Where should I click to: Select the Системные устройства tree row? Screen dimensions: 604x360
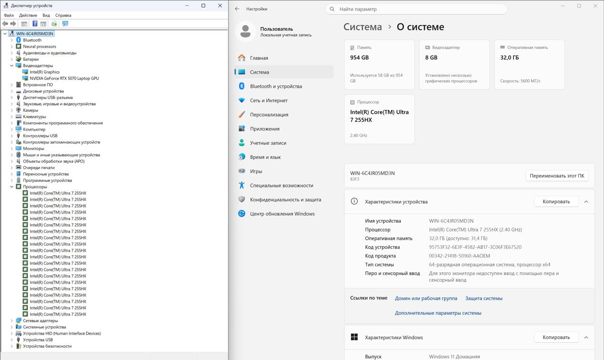(x=44, y=327)
